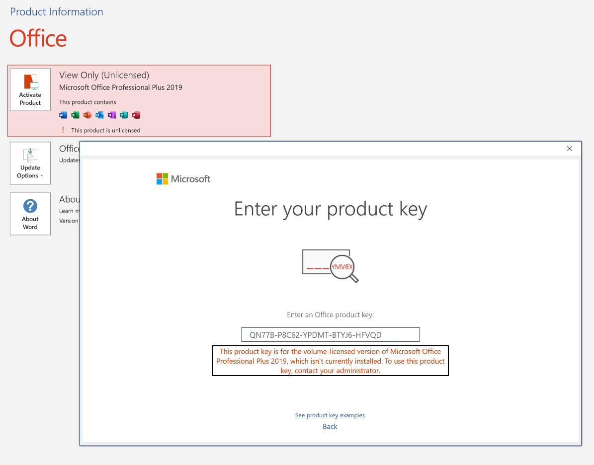Screen dimensions: 594x465
Task: Click 'Microsoft Office Professional Plus 2019' text
Action: click(120, 87)
